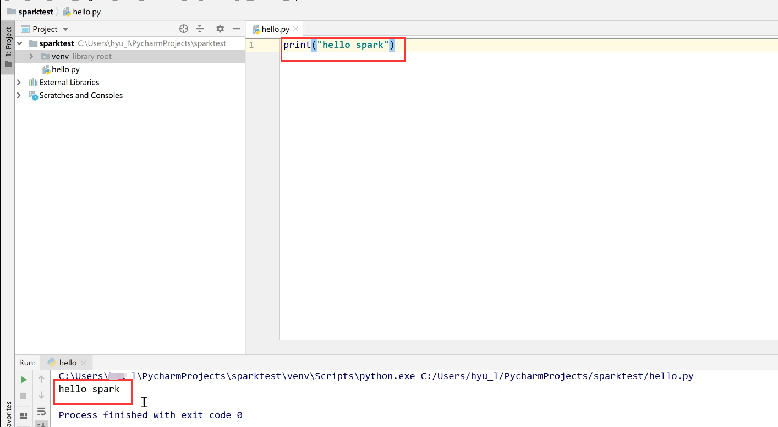Stop the running process in Run panel

tap(24, 396)
